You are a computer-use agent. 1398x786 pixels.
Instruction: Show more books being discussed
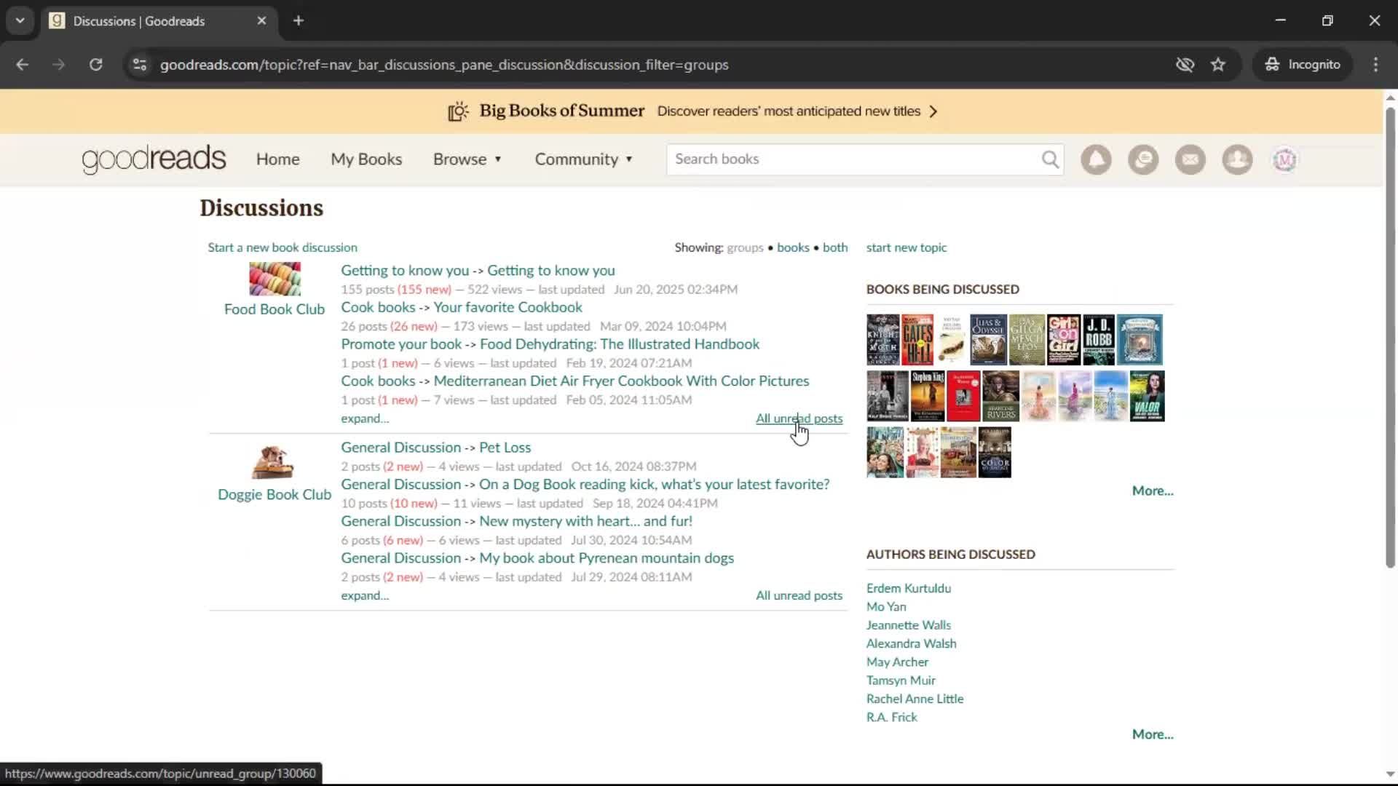tap(1153, 491)
